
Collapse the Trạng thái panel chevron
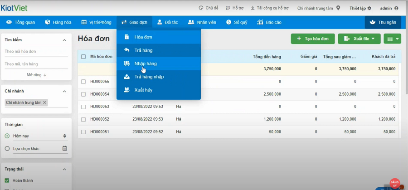[64, 170]
